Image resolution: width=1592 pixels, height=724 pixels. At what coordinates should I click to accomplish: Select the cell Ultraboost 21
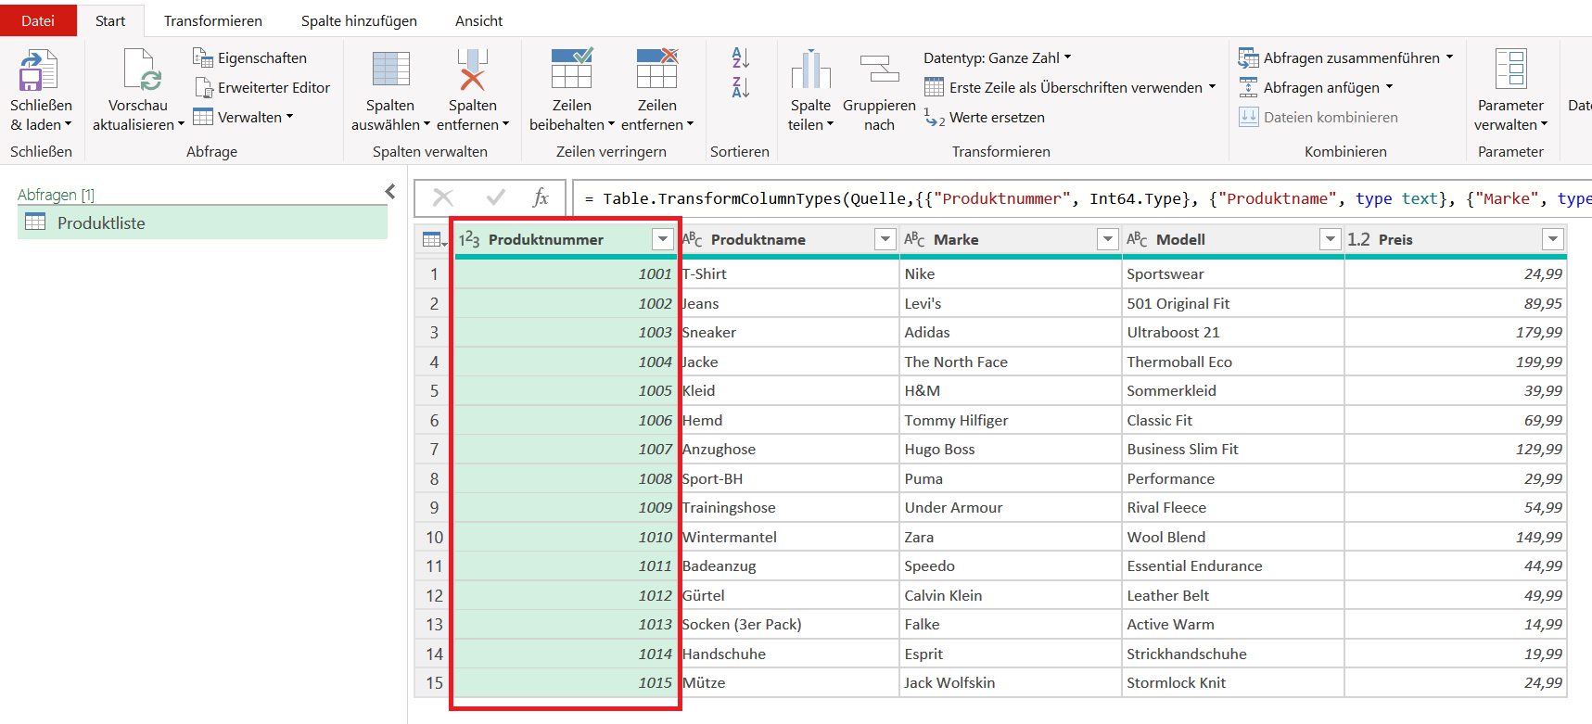pos(1232,332)
